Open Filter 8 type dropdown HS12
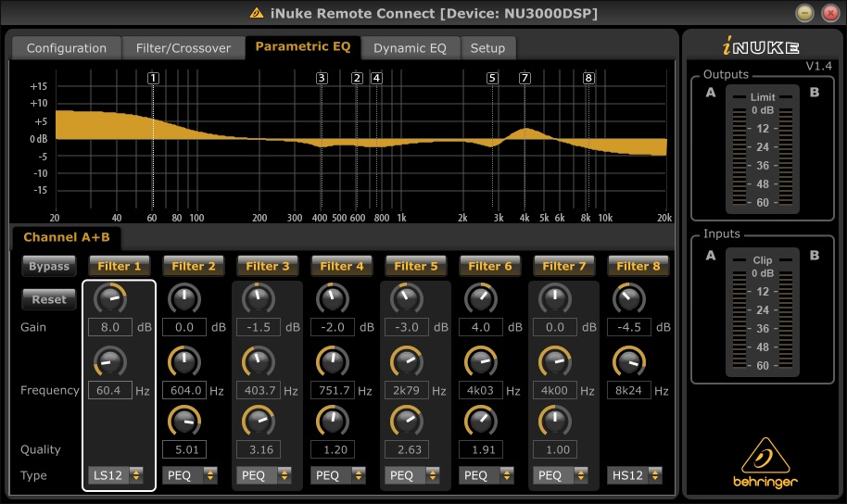Screen dimensions: 847x504 [x=634, y=475]
